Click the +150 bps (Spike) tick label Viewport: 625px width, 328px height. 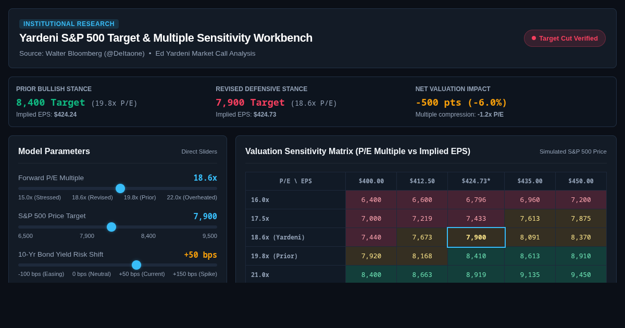pos(195,274)
